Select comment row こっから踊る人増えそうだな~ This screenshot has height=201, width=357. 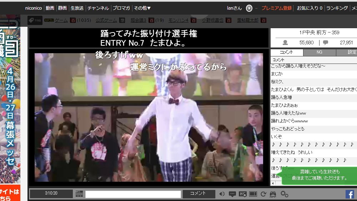(x=314, y=66)
